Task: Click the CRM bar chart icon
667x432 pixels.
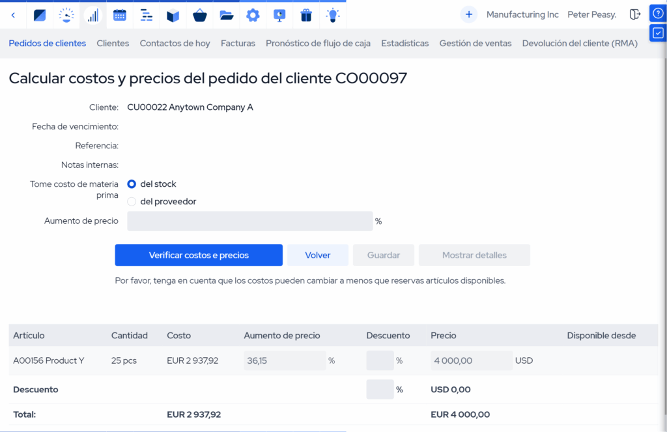Action: (92, 14)
